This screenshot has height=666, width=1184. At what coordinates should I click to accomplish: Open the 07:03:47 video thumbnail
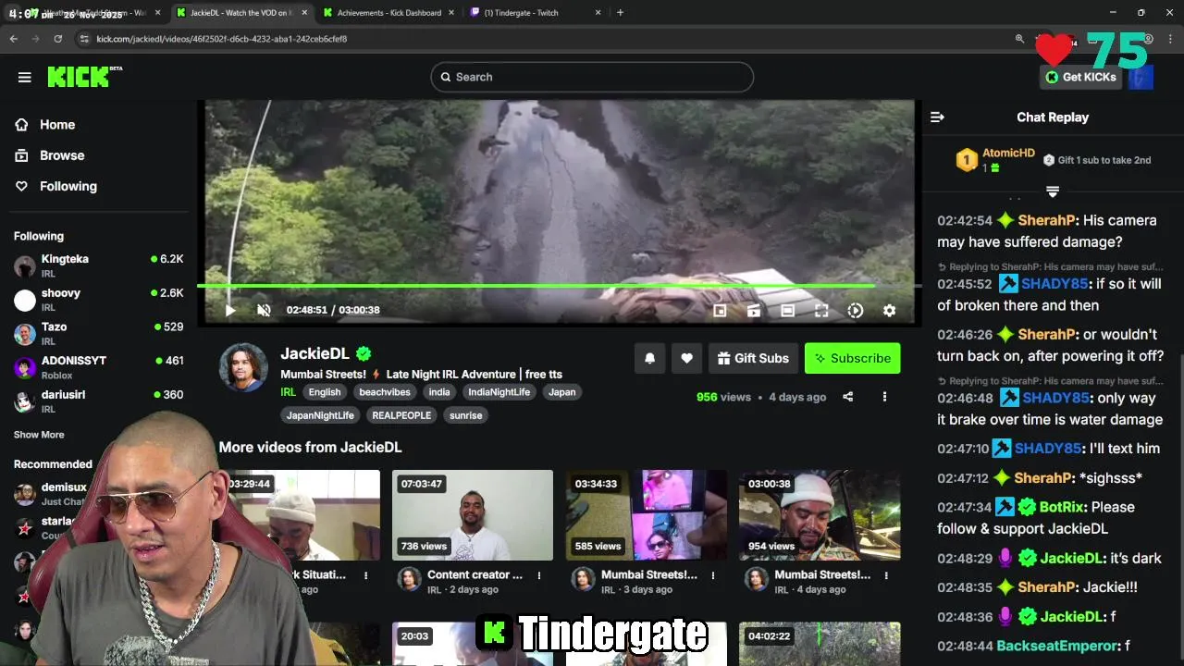coord(472,515)
